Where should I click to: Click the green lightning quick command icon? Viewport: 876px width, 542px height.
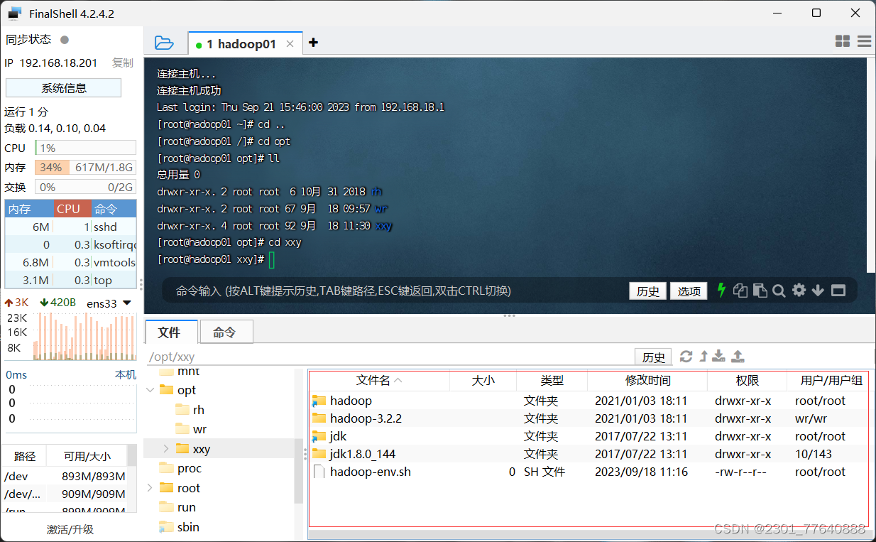pos(721,290)
